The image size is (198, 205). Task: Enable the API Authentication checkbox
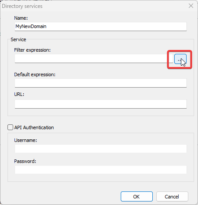10,127
